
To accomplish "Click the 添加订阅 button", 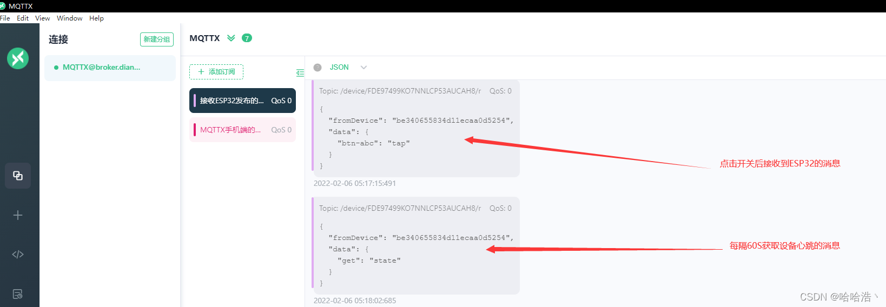I will click(216, 72).
